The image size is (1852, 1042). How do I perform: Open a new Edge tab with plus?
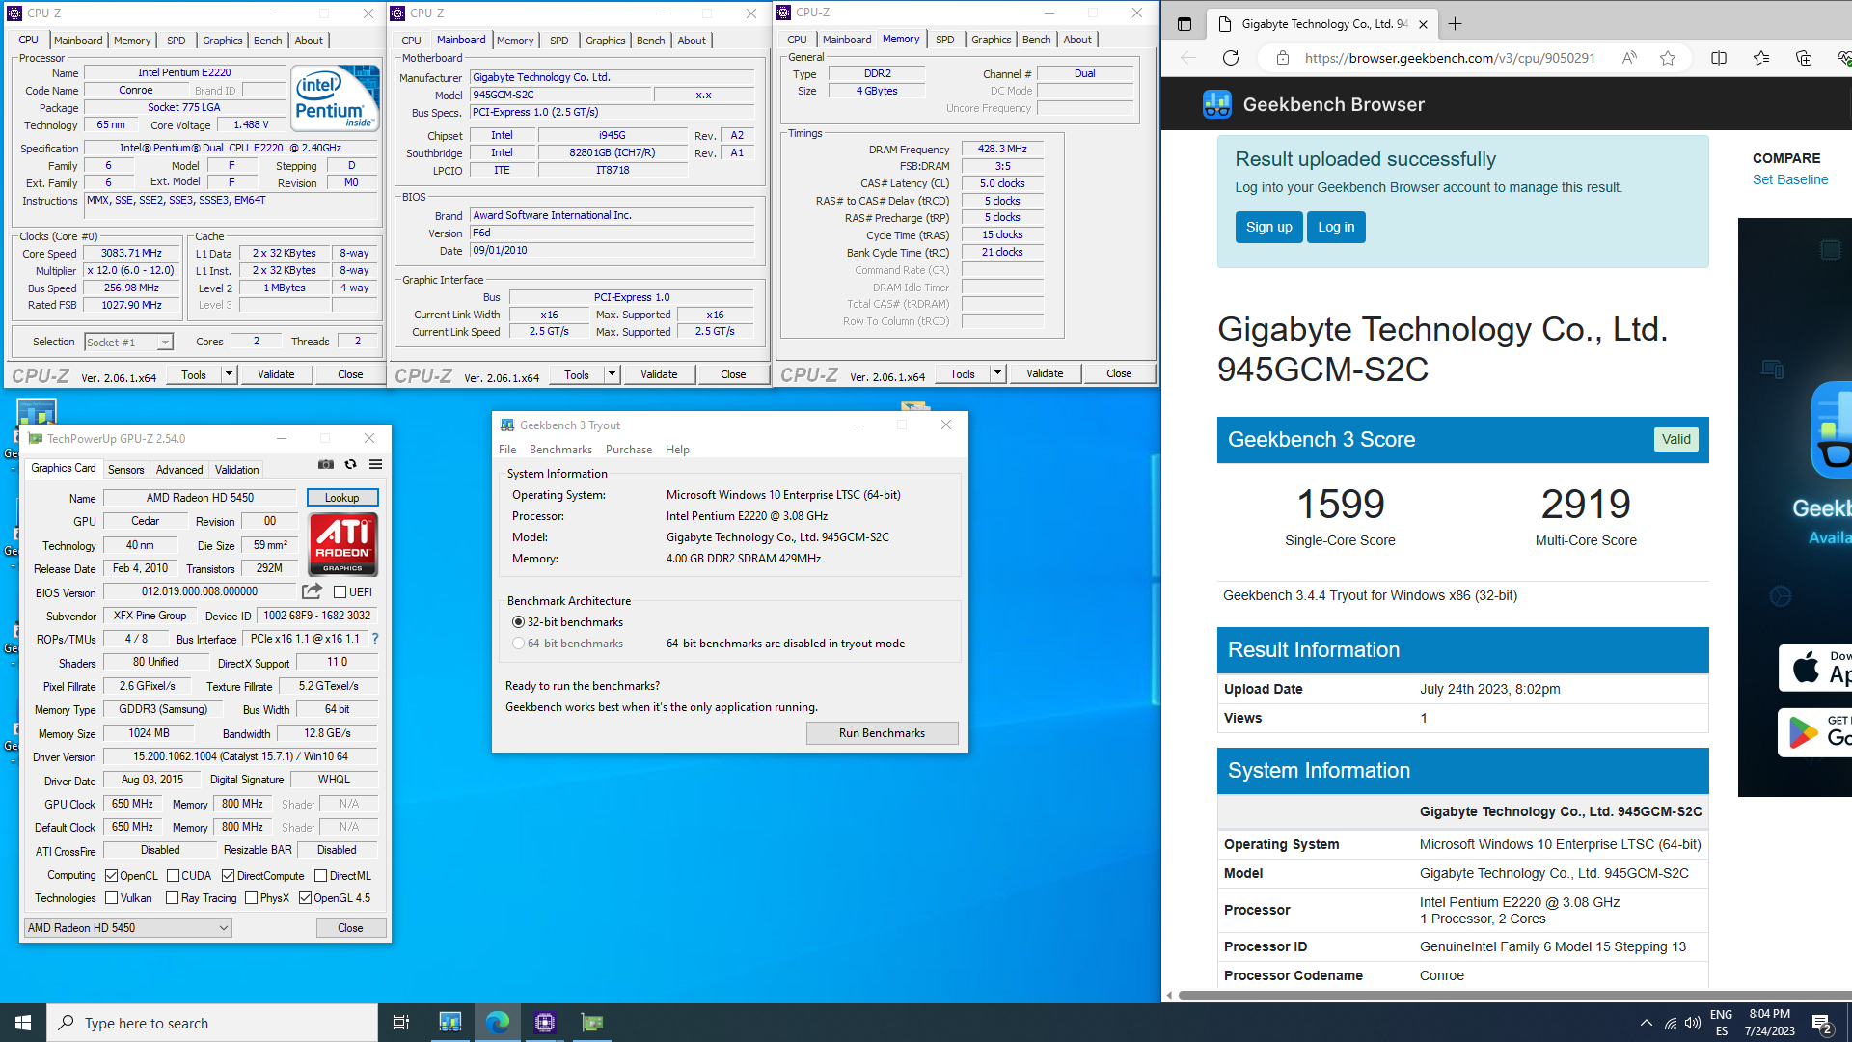[1456, 24]
